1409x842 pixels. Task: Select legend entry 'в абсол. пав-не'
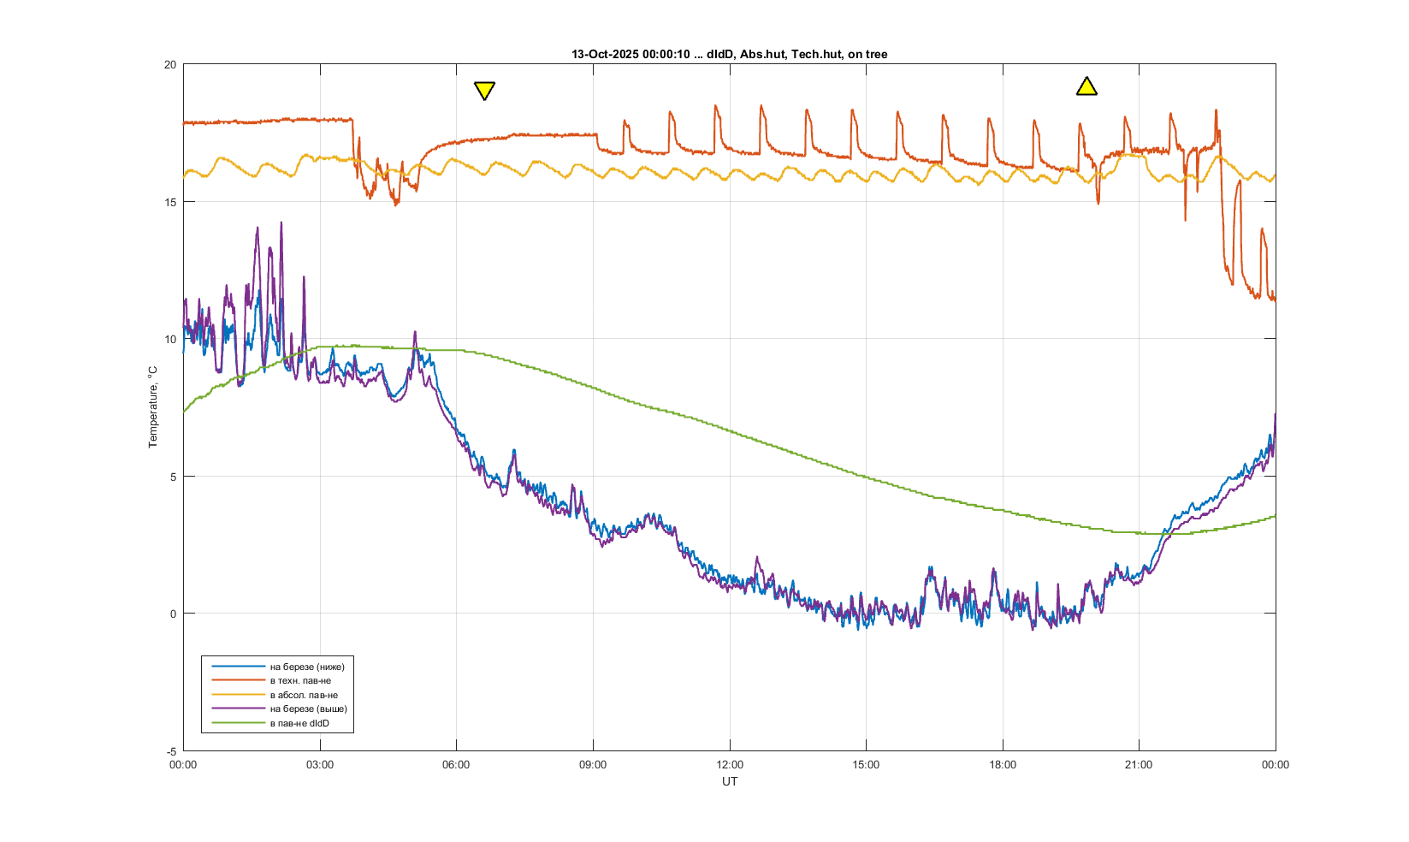click(x=304, y=695)
